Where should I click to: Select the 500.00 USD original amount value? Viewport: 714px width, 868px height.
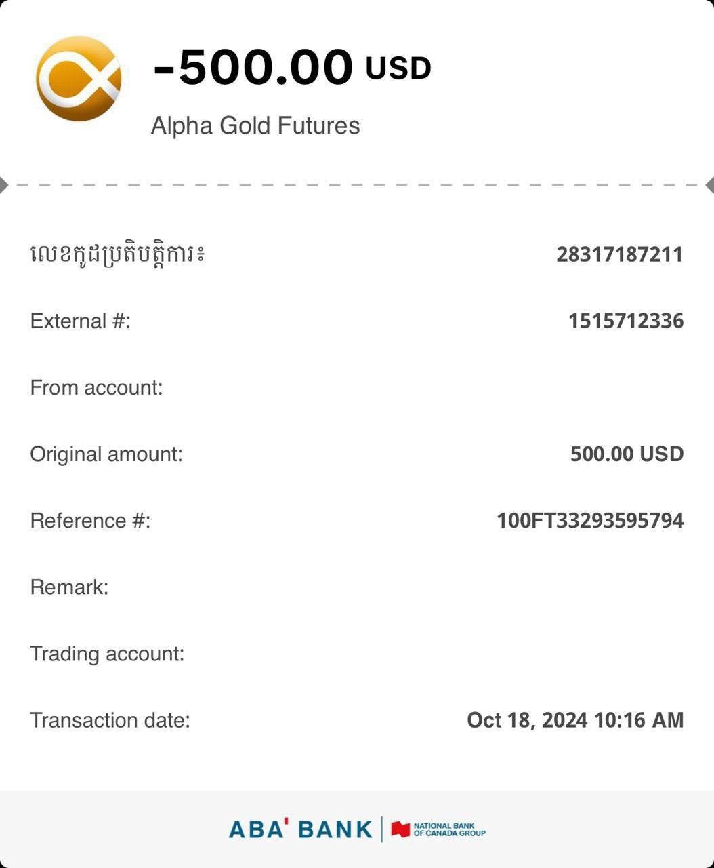(x=627, y=454)
